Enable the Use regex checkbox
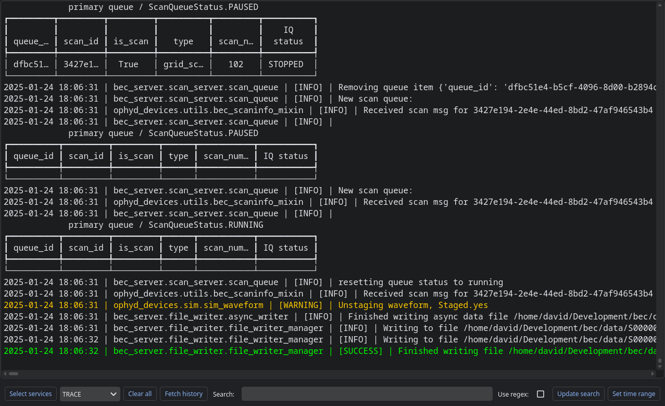The width and height of the screenshot is (665, 406). (x=541, y=394)
